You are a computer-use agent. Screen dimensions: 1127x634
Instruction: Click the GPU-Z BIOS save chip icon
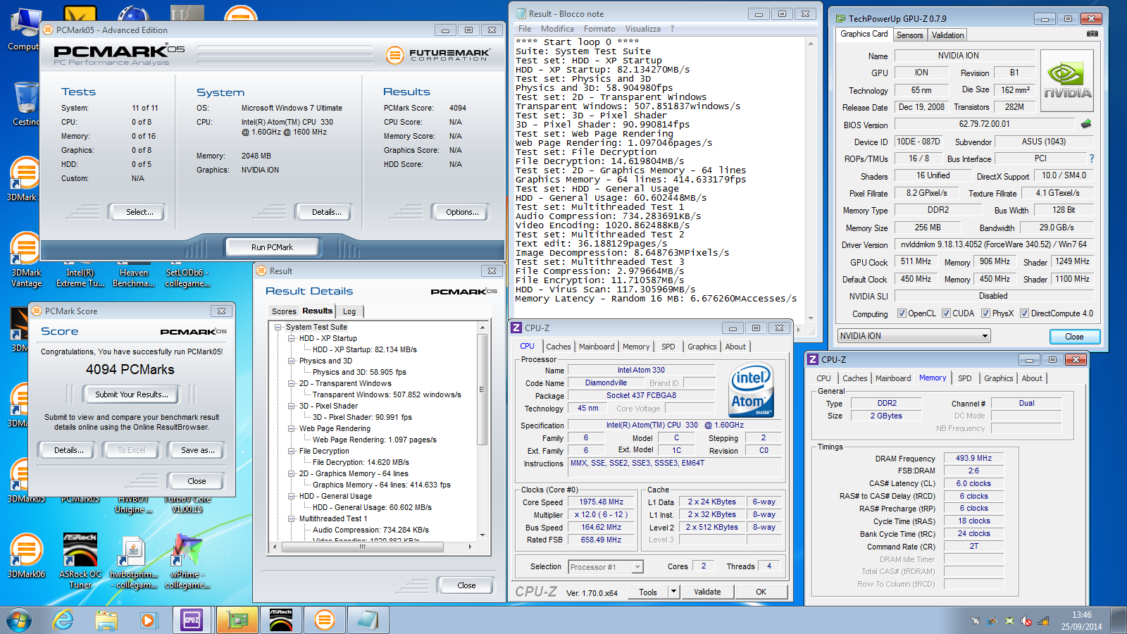click(x=1086, y=124)
